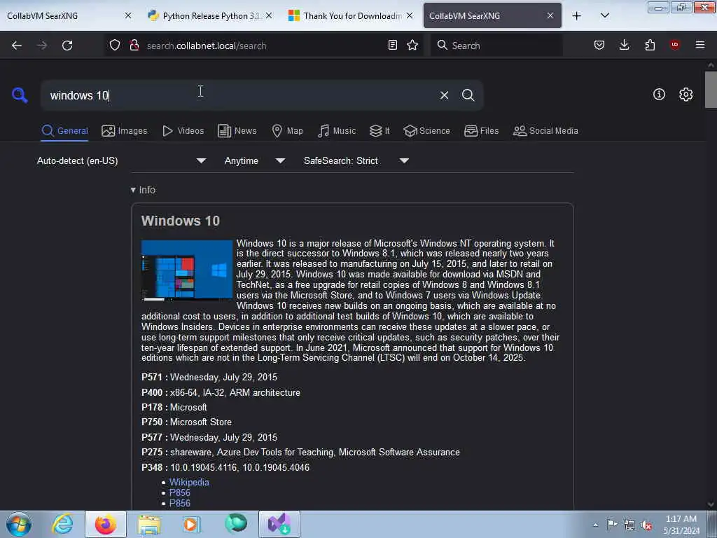
Task: Open the extensions puzzle icon
Action: (x=650, y=45)
